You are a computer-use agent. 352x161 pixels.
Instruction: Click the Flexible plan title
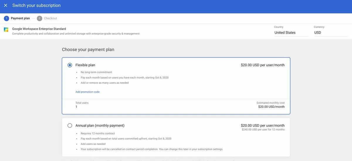(85, 65)
